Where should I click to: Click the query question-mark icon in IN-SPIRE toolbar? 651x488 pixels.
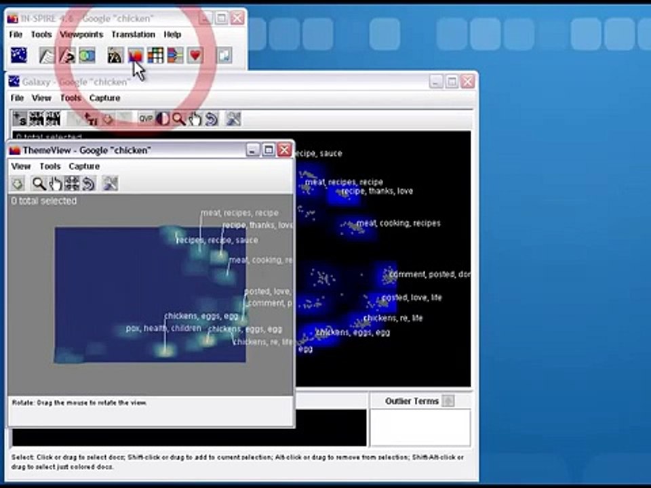tap(67, 55)
